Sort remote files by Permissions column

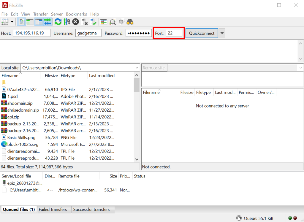pyautogui.click(x=247, y=93)
